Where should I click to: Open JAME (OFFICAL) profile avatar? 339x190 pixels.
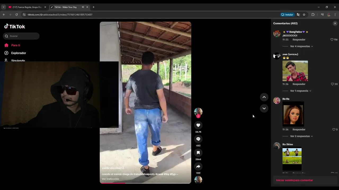(277, 56)
